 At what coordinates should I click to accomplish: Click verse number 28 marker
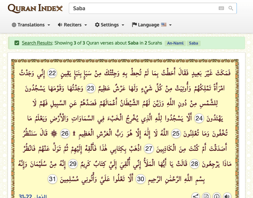coord(195,164)
